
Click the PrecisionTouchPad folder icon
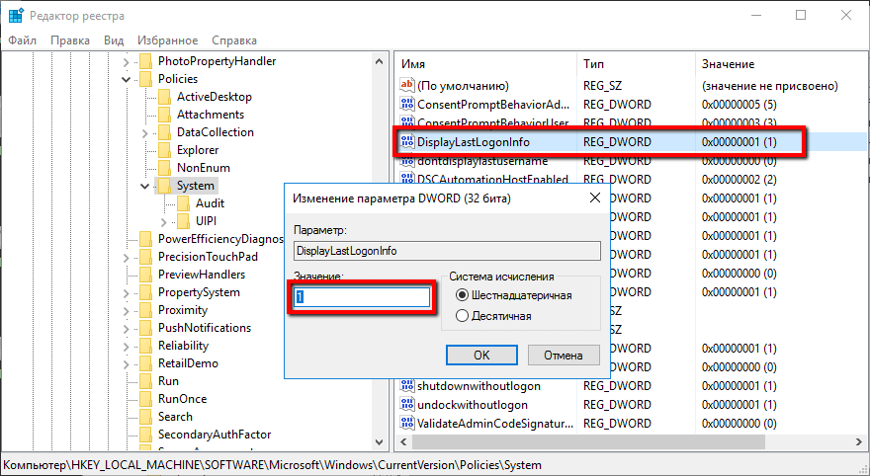coord(146,257)
